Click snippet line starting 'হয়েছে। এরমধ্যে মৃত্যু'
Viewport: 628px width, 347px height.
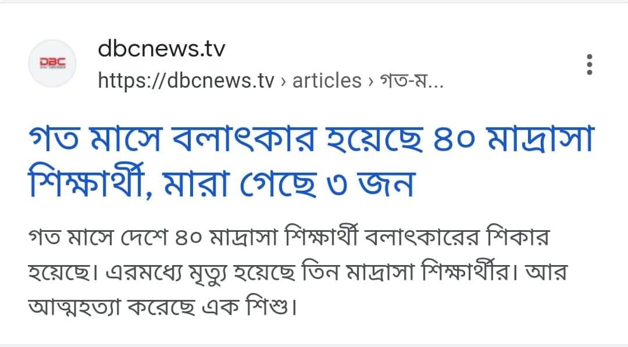298,273
